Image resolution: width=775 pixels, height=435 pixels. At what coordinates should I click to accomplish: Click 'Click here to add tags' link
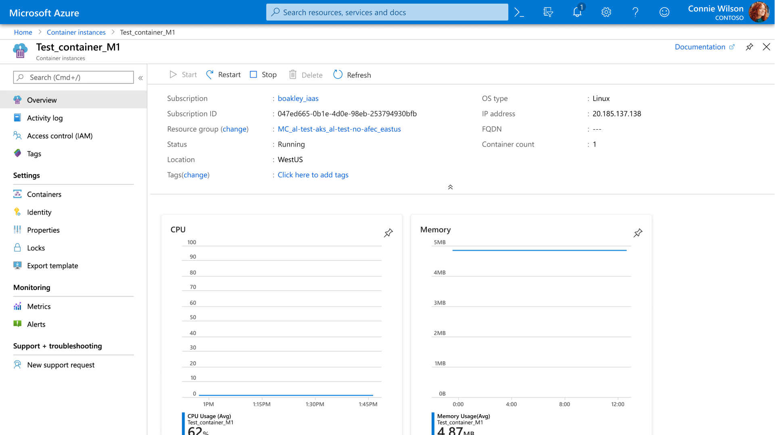(313, 175)
